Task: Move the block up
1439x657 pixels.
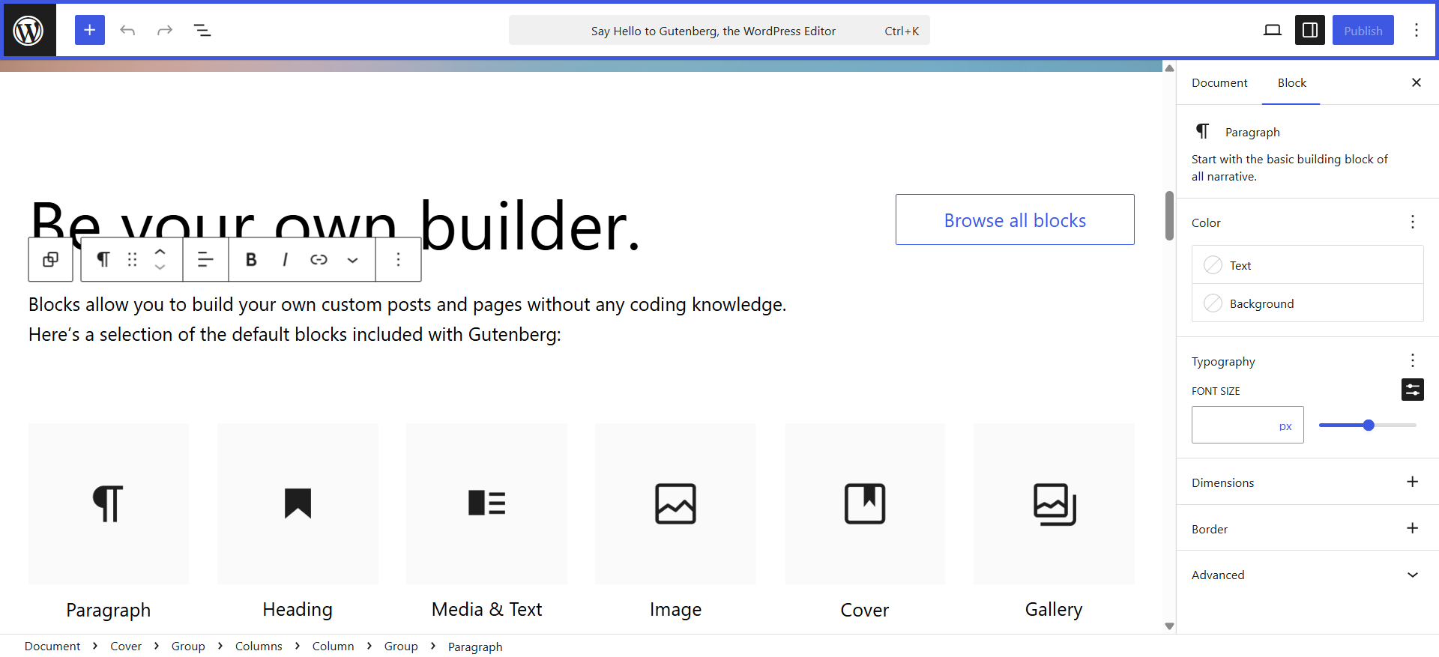Action: 160,252
